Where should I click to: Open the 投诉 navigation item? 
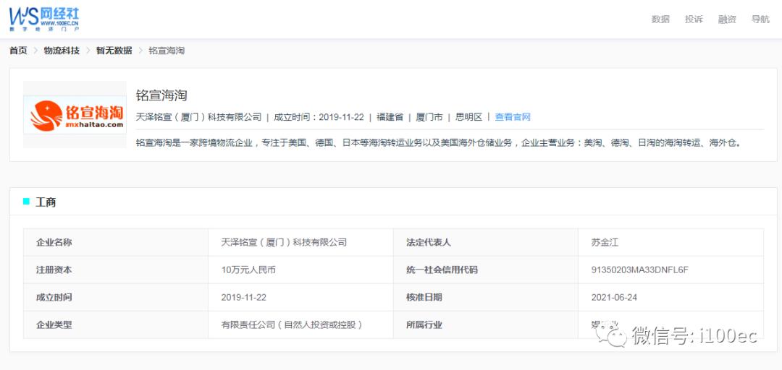[694, 20]
